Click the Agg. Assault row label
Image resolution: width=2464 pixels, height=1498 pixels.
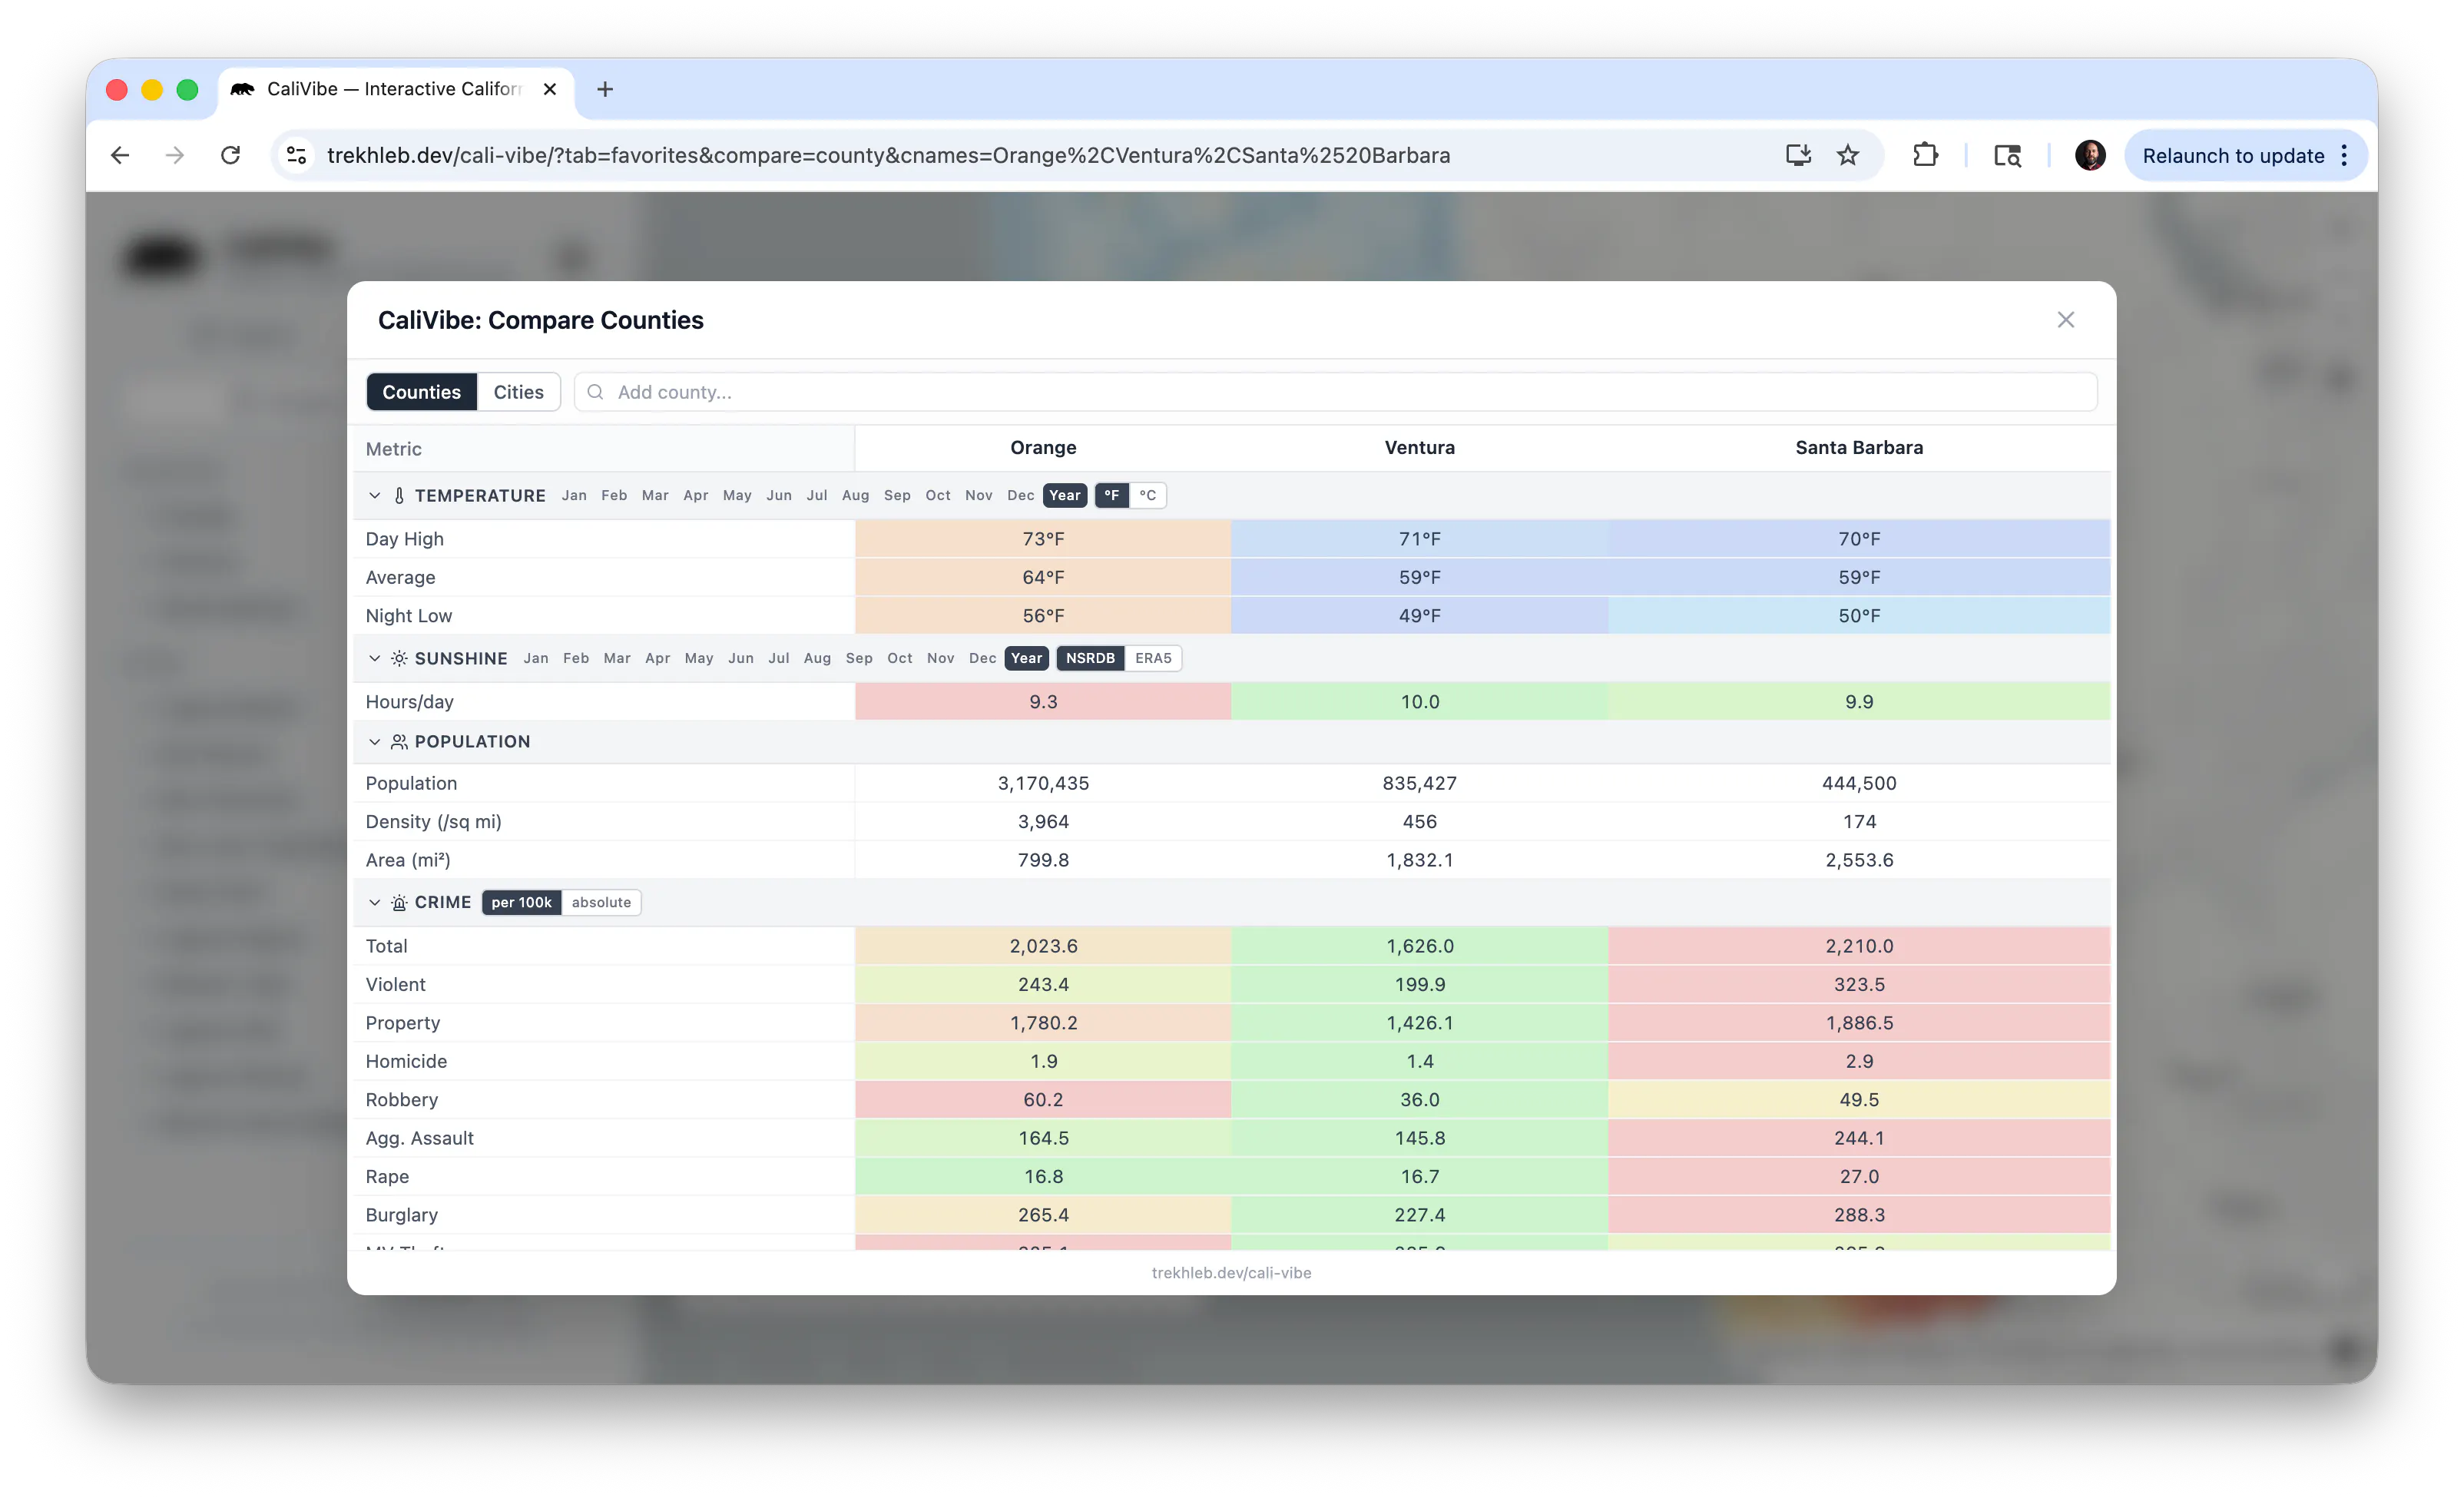(419, 1138)
